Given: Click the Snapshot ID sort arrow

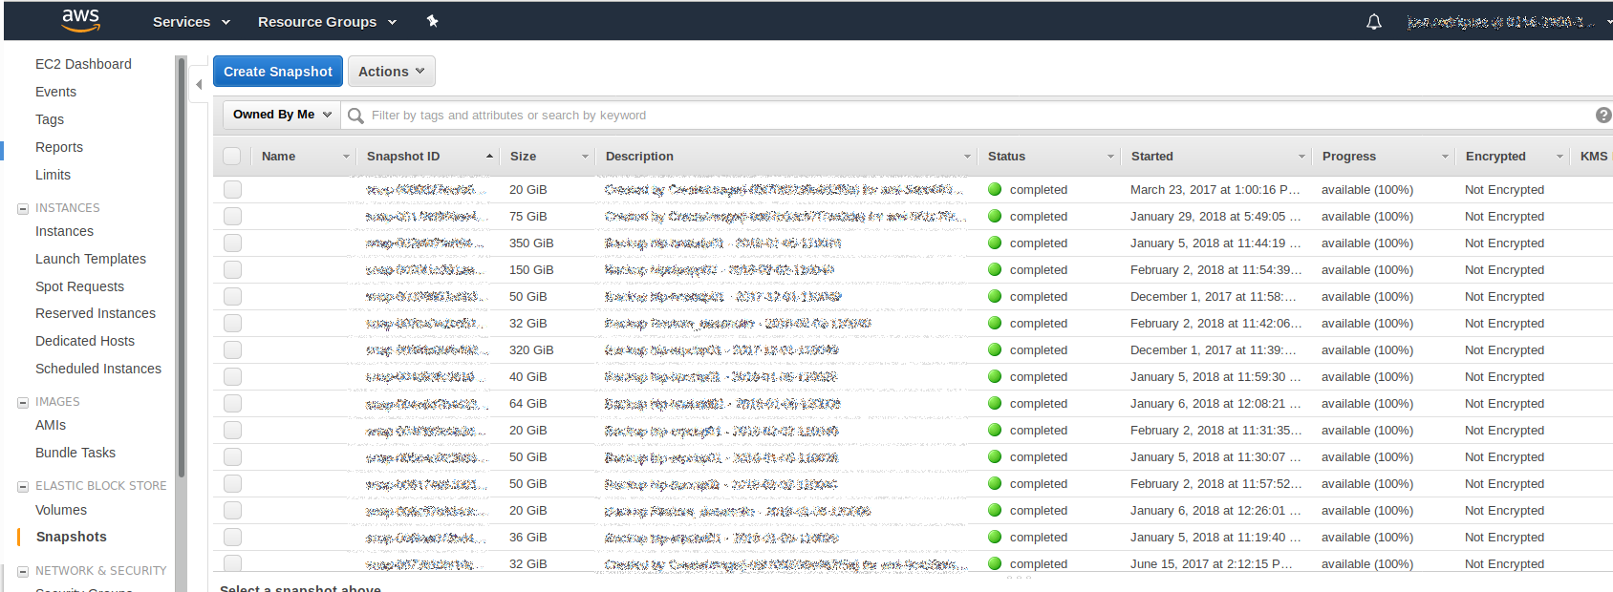Looking at the screenshot, I should (489, 157).
